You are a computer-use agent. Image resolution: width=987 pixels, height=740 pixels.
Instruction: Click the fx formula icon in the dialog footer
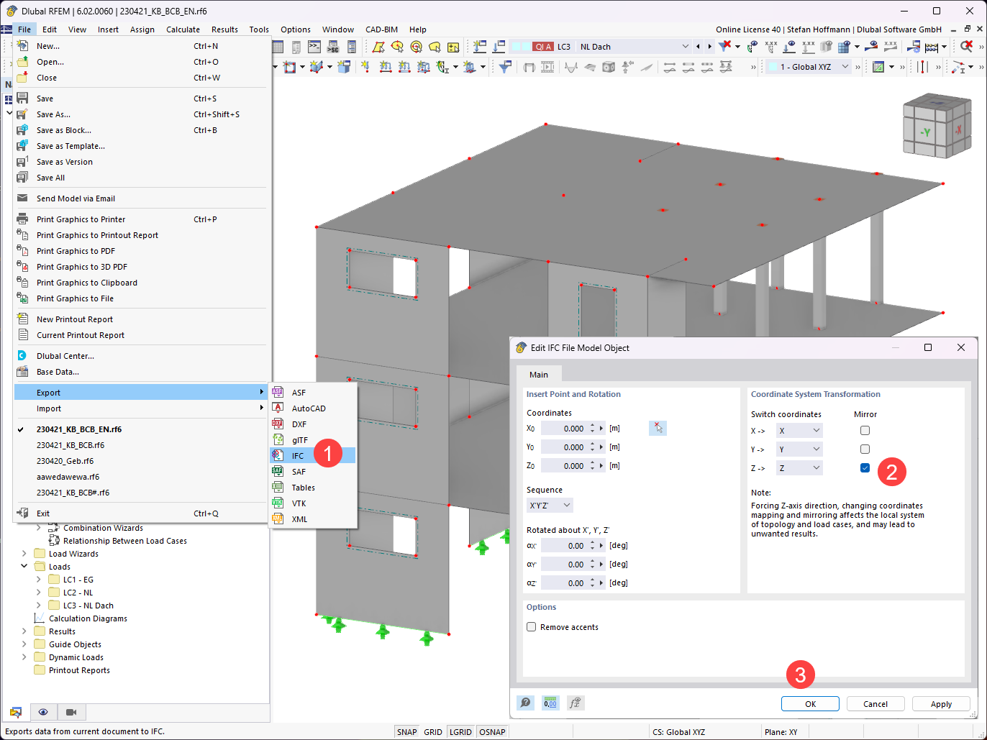click(x=576, y=703)
